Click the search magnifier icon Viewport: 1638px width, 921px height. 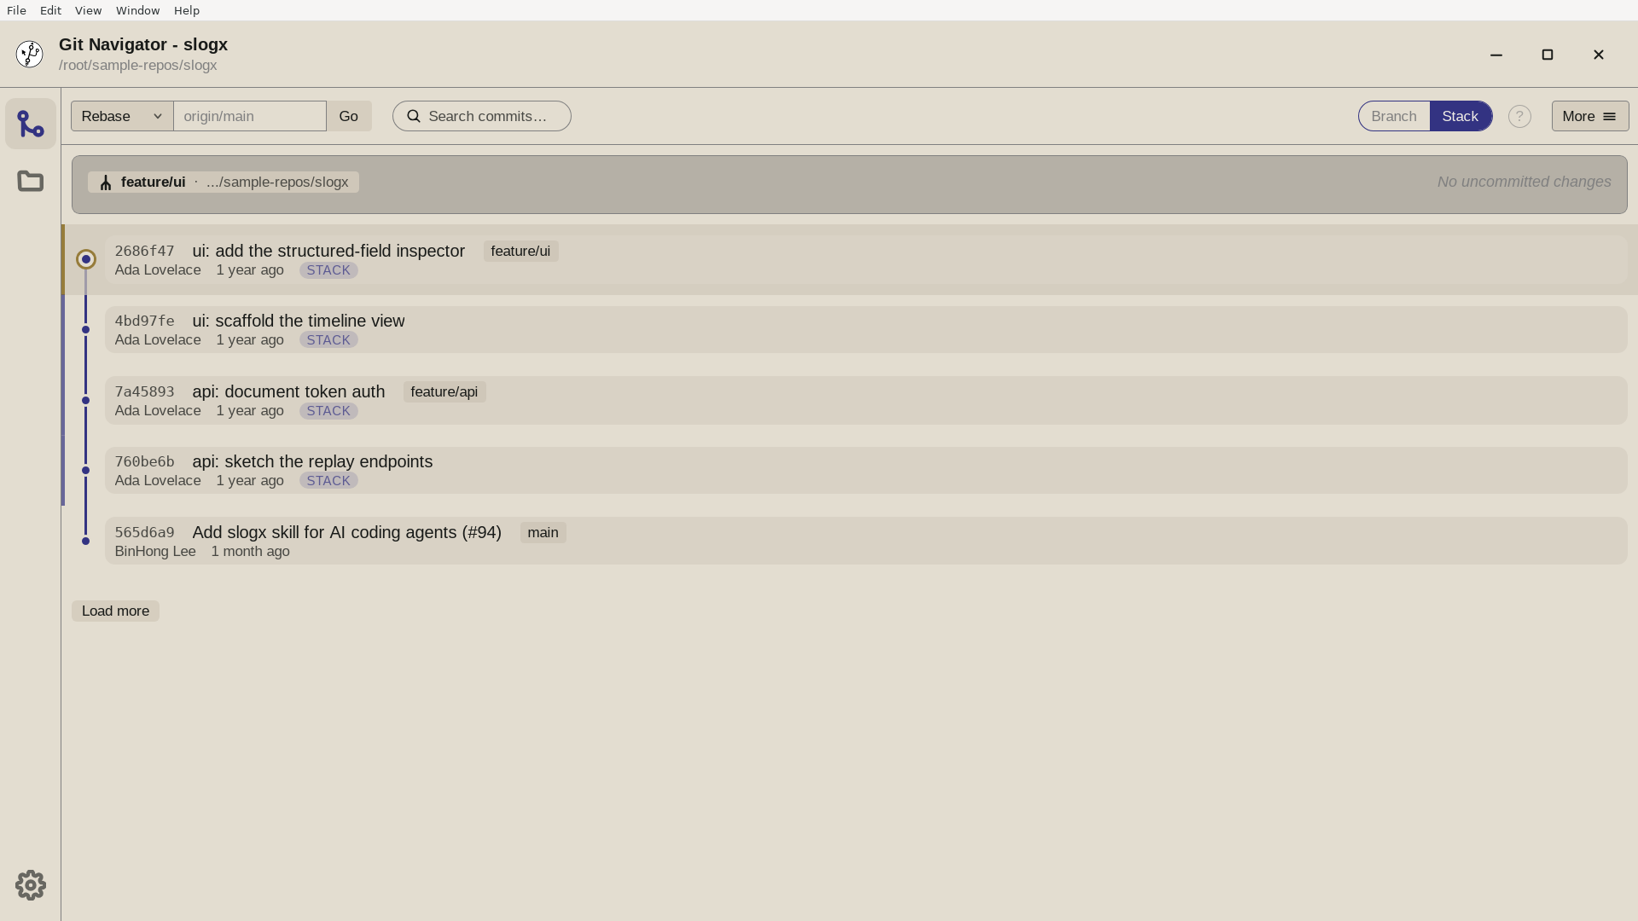coord(414,116)
